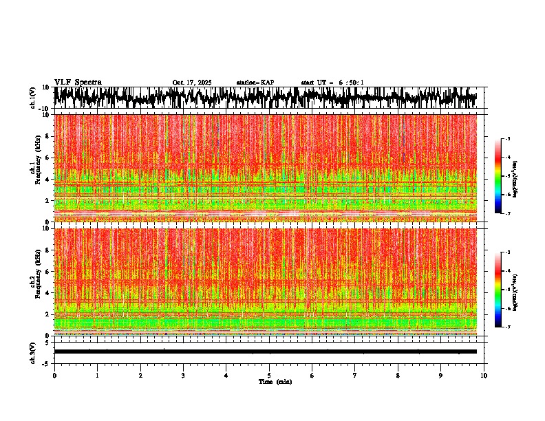545x421 pixels.
Task: Click inside the ch.1 spectrogram panel
Action: point(265,168)
